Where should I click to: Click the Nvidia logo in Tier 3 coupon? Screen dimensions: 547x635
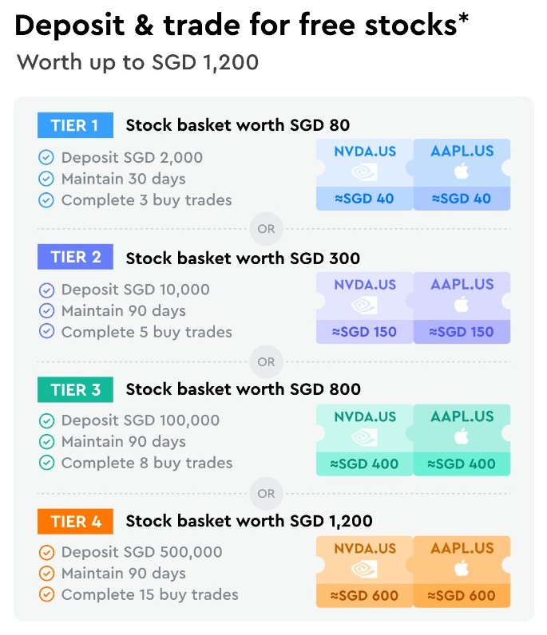point(365,436)
